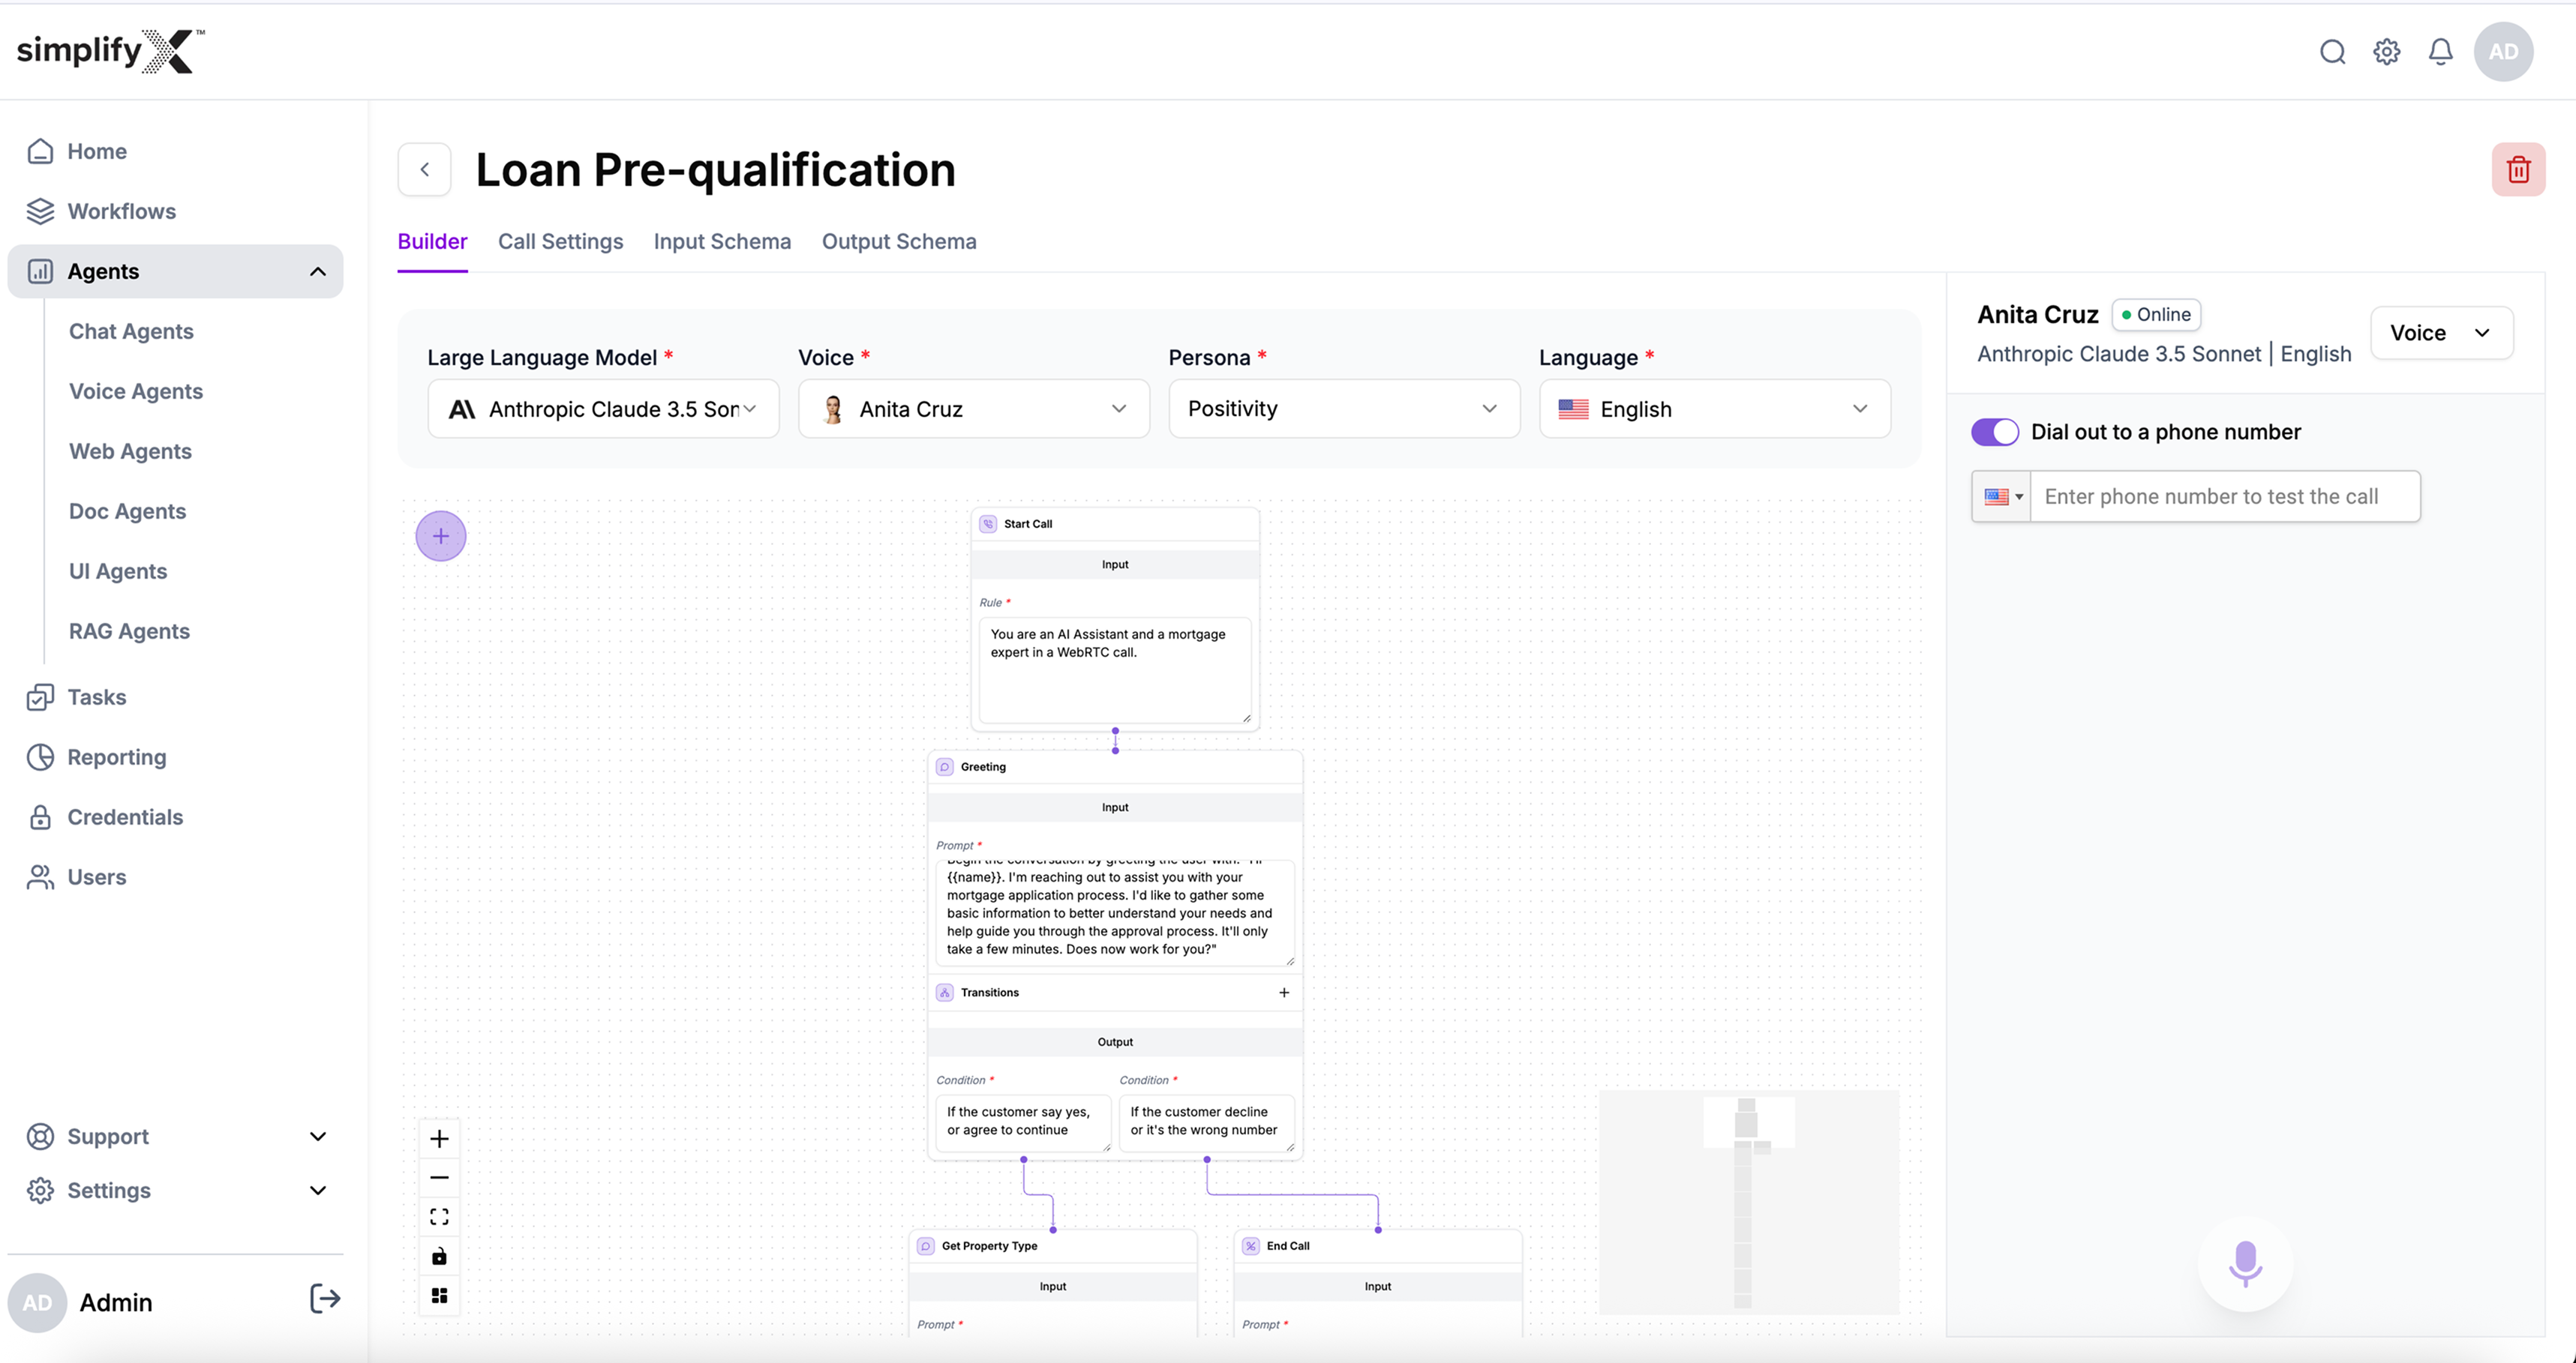Click the red delete trash icon
This screenshot has width=2576, height=1363.
pos(2517,170)
